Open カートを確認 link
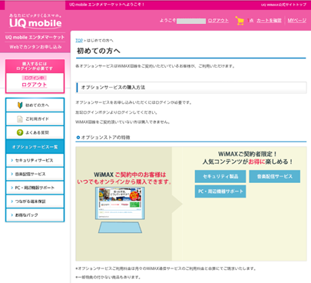 coord(269,21)
